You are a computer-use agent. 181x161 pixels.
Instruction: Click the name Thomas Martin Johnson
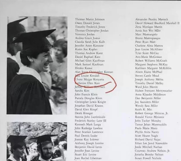(x=90, y=19)
